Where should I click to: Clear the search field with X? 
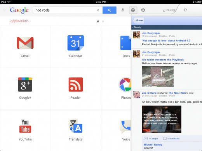tap(98, 10)
